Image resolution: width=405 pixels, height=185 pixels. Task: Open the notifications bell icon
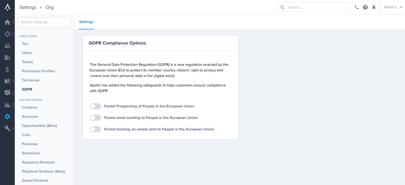click(x=374, y=7)
